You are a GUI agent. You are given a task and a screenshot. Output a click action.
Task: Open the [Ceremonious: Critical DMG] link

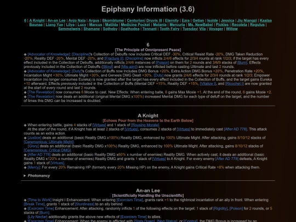[47, 150]
